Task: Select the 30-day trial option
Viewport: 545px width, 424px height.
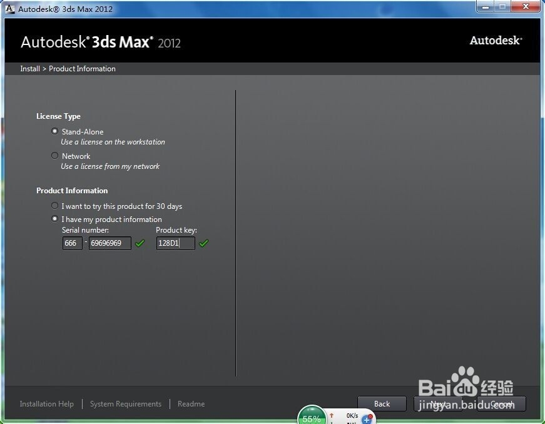Action: click(54, 206)
